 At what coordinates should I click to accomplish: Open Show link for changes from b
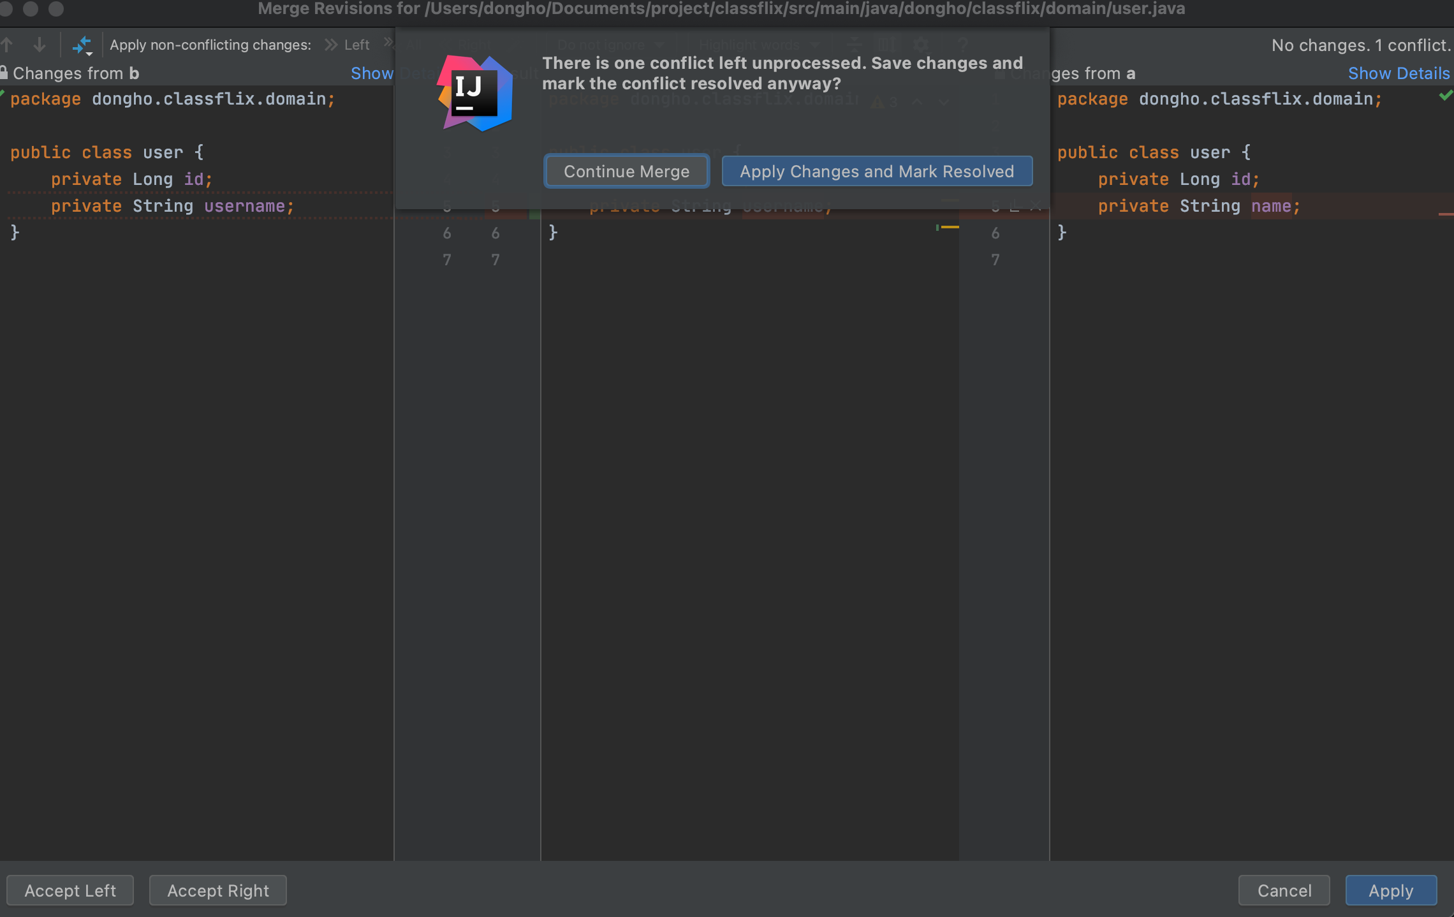pos(372,73)
